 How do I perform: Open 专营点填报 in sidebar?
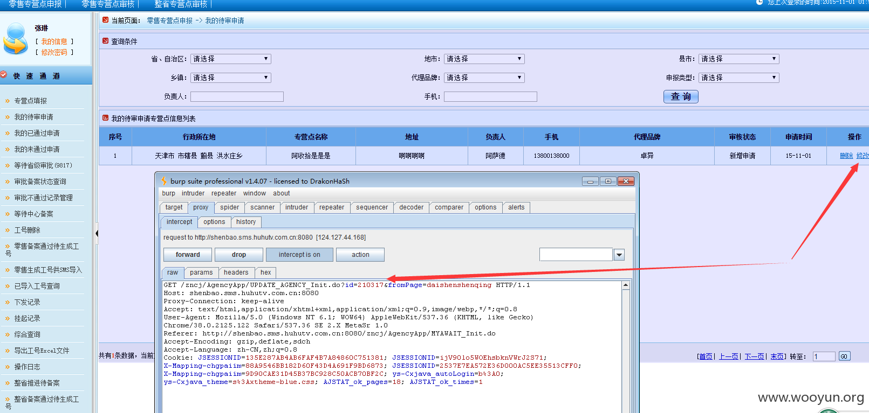coord(31,101)
